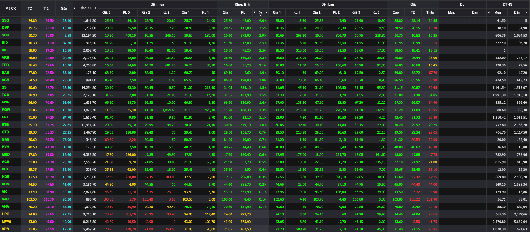Open stock symbol SAB
The height and width of the screenshot is (232, 530).
6,73
